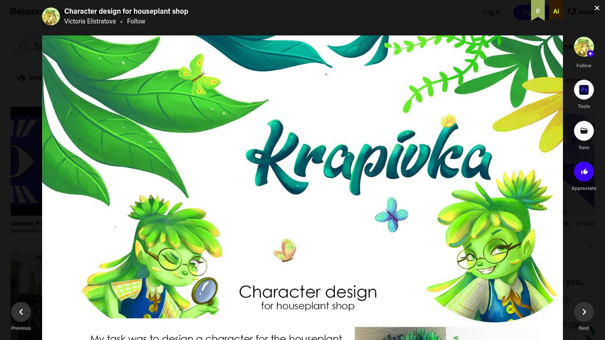Screen dimensions: 605x340
Task: Dismiss the background popup with its X
Action: (592, 247)
